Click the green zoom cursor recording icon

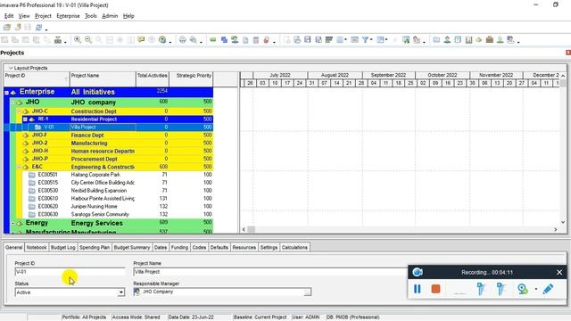(x=523, y=289)
